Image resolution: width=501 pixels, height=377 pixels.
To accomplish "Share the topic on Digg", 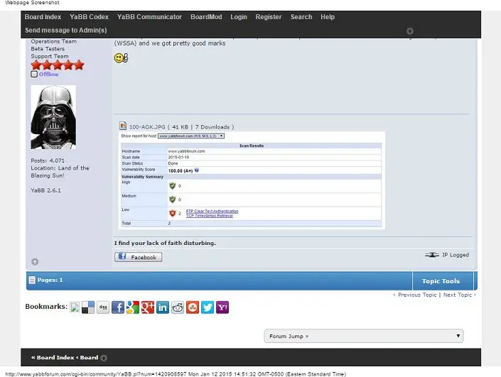I will (x=103, y=307).
